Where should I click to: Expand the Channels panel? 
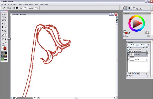point(127,76)
